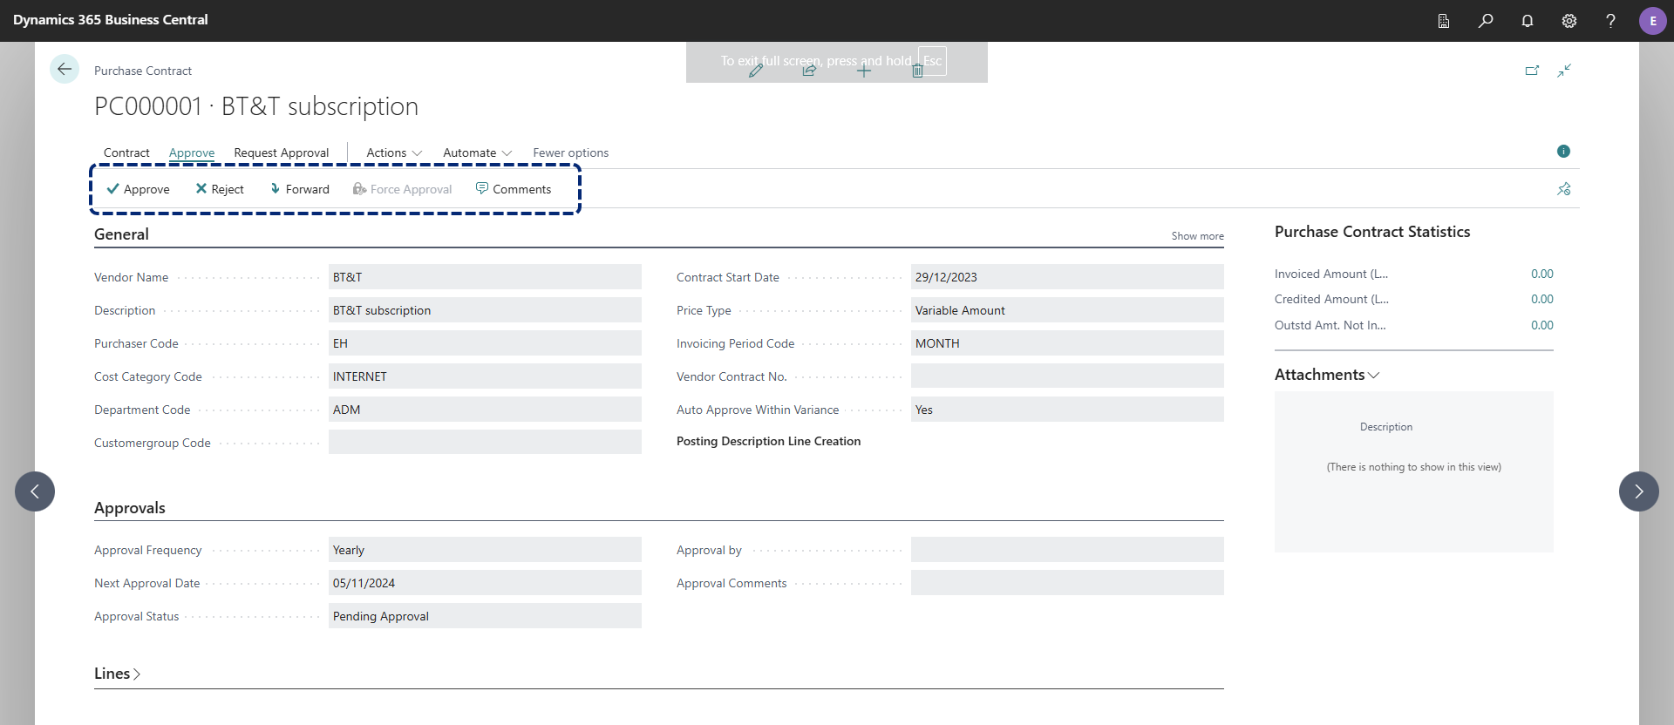Click Credited Amount value 0.00

pos(1541,299)
